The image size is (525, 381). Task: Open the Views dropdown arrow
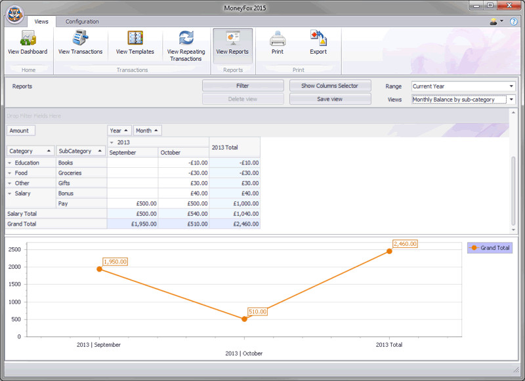(511, 99)
